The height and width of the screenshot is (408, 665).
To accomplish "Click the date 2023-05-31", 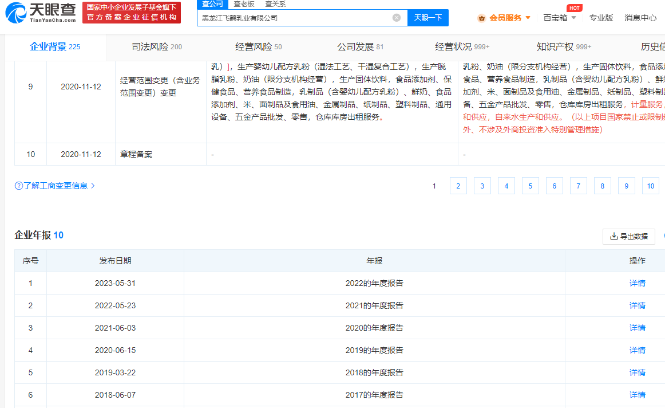I will (x=115, y=283).
